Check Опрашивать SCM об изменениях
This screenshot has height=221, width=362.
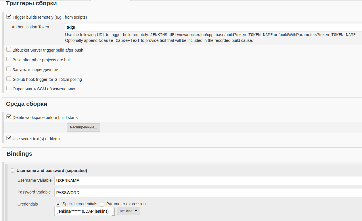[x=9, y=88]
